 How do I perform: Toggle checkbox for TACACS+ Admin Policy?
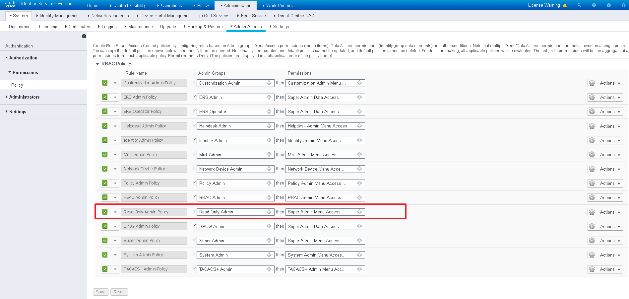[x=105, y=269]
